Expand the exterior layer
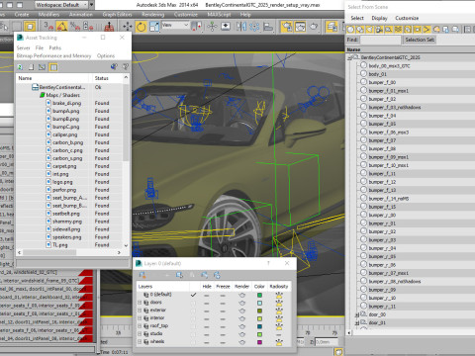This screenshot has width=475, height=356. [x=140, y=311]
